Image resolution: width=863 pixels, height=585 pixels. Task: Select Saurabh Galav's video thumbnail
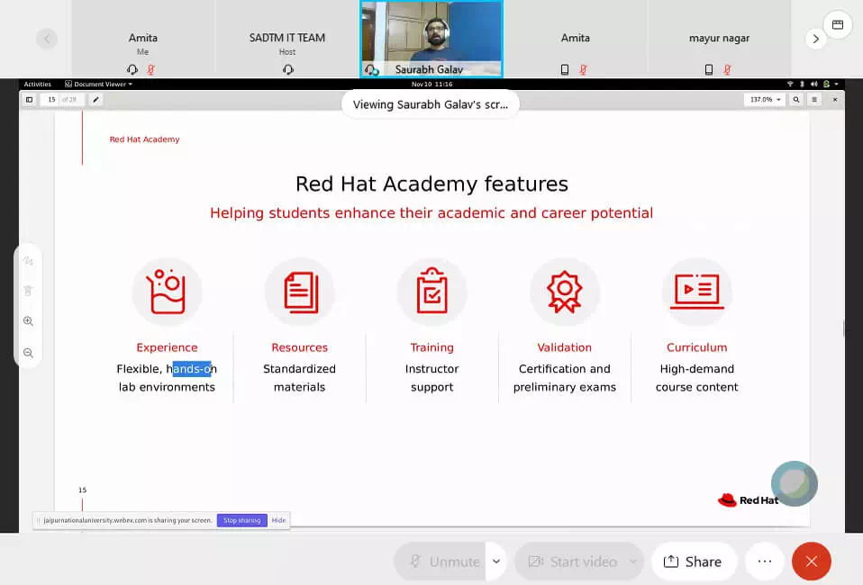pos(432,39)
